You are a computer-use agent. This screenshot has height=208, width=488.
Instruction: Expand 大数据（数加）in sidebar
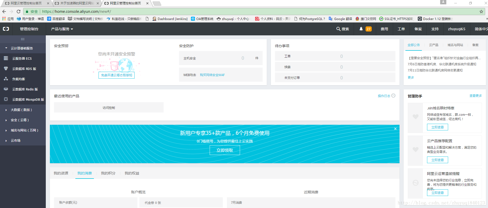point(23,110)
